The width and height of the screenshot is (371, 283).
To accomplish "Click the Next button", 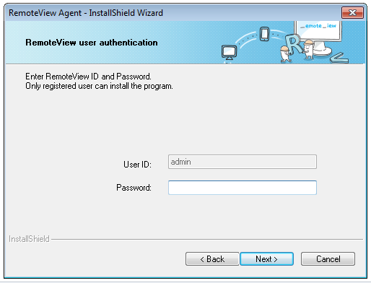I will [x=266, y=259].
